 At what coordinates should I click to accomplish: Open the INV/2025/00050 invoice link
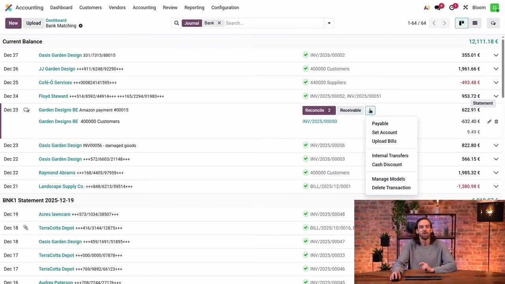(320, 121)
